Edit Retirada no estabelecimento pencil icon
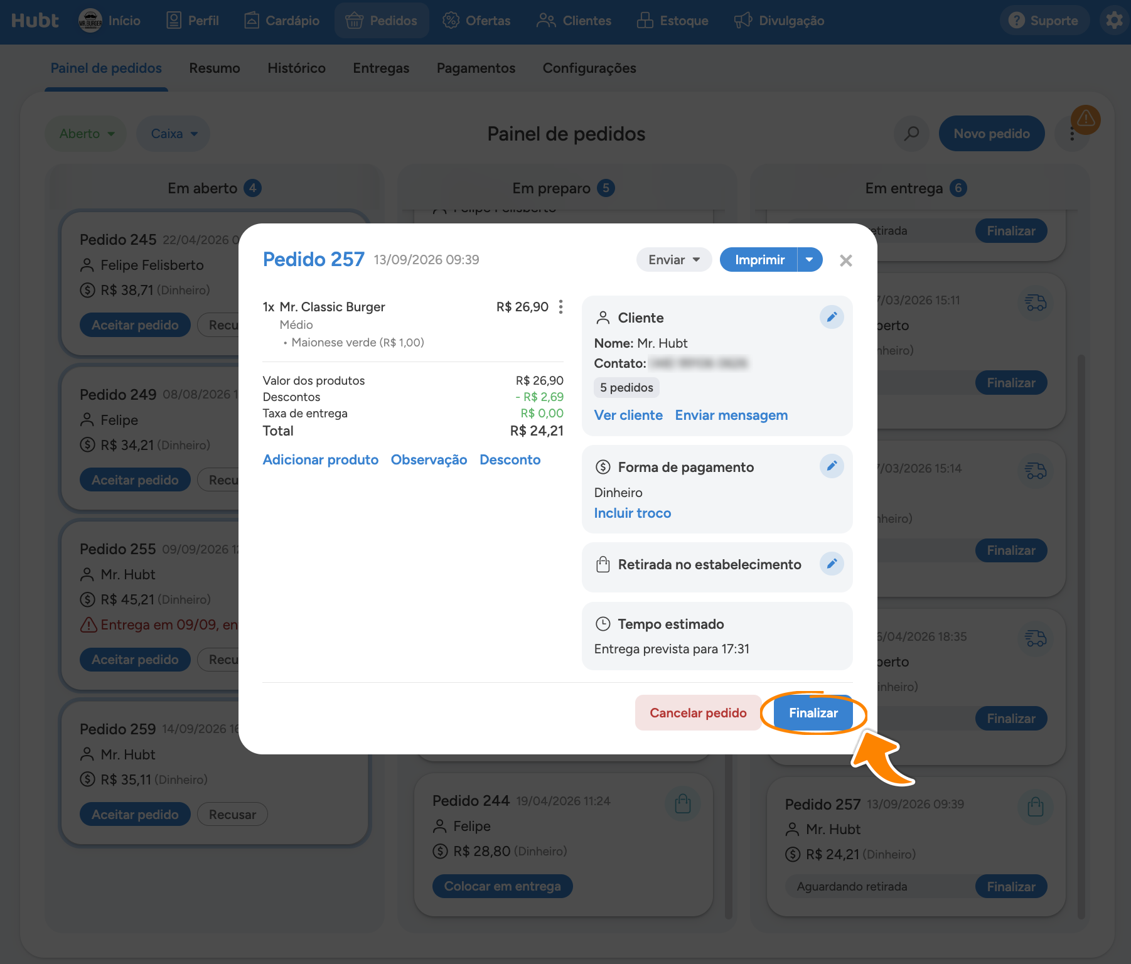 click(832, 564)
